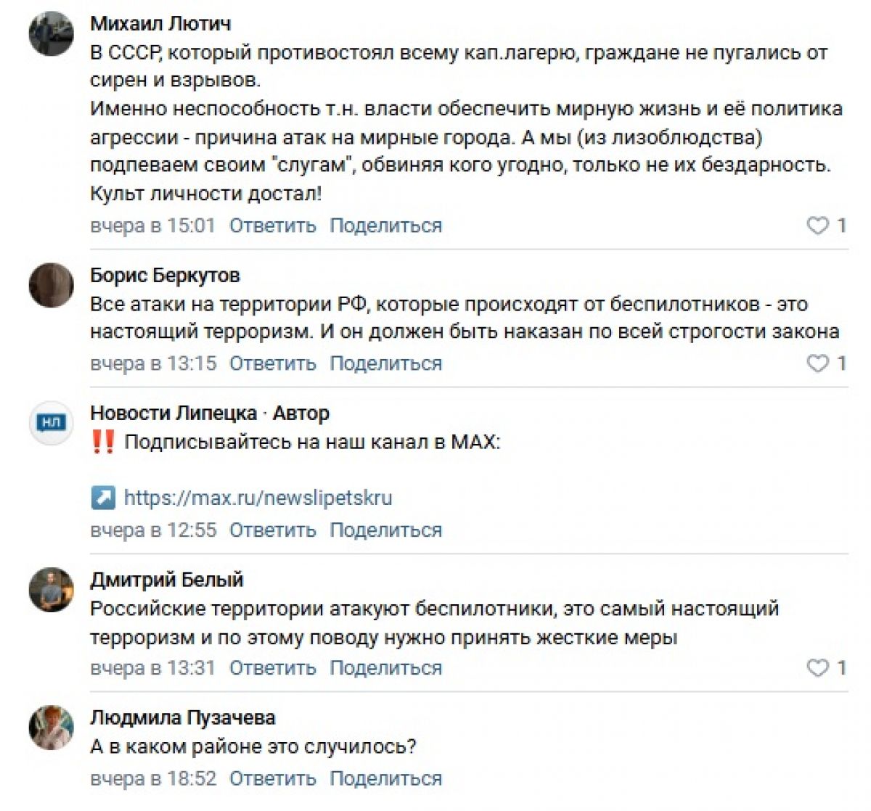Reply to Новости Липецка's comment
Viewport: 871px width, 811px height.
tap(273, 530)
